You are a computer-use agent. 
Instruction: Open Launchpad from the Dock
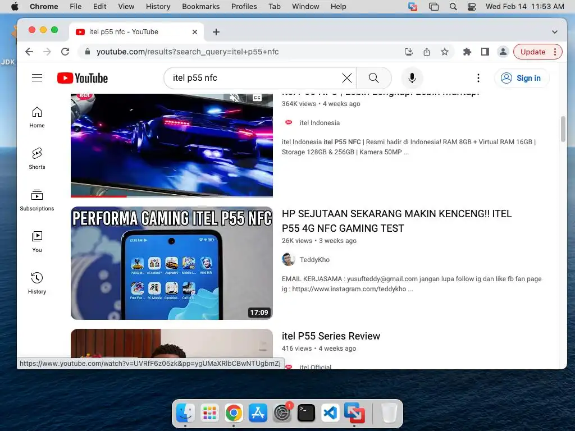[210, 413]
